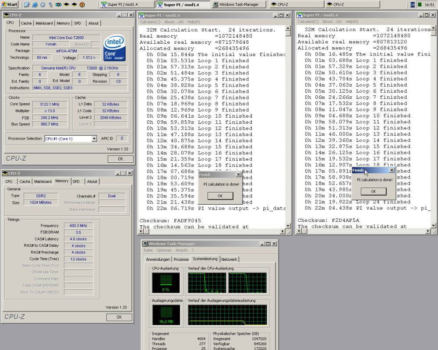Launch second CPU-Z chip quick-launch icon
Screen dimensions: 438x350
click(x=74, y=5)
